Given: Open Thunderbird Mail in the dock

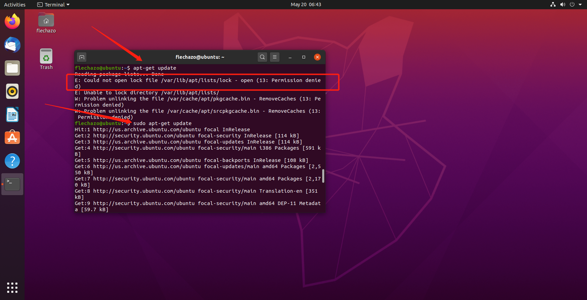Looking at the screenshot, I should click(12, 45).
